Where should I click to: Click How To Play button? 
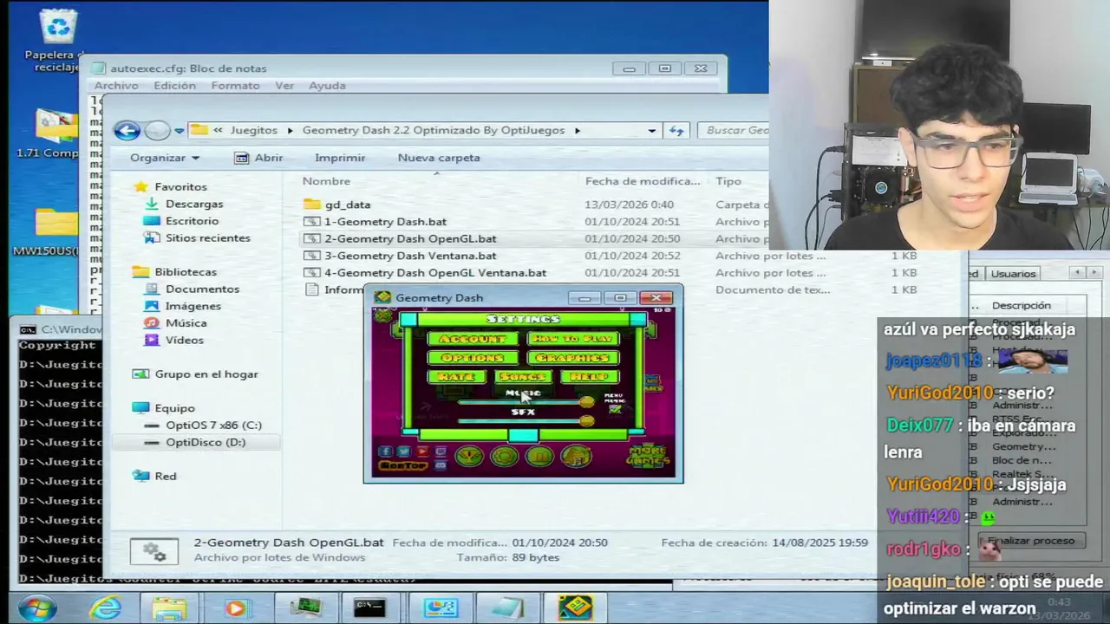tap(573, 338)
